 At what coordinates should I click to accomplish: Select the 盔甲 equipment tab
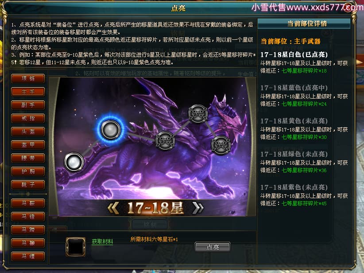[x=28, y=145]
